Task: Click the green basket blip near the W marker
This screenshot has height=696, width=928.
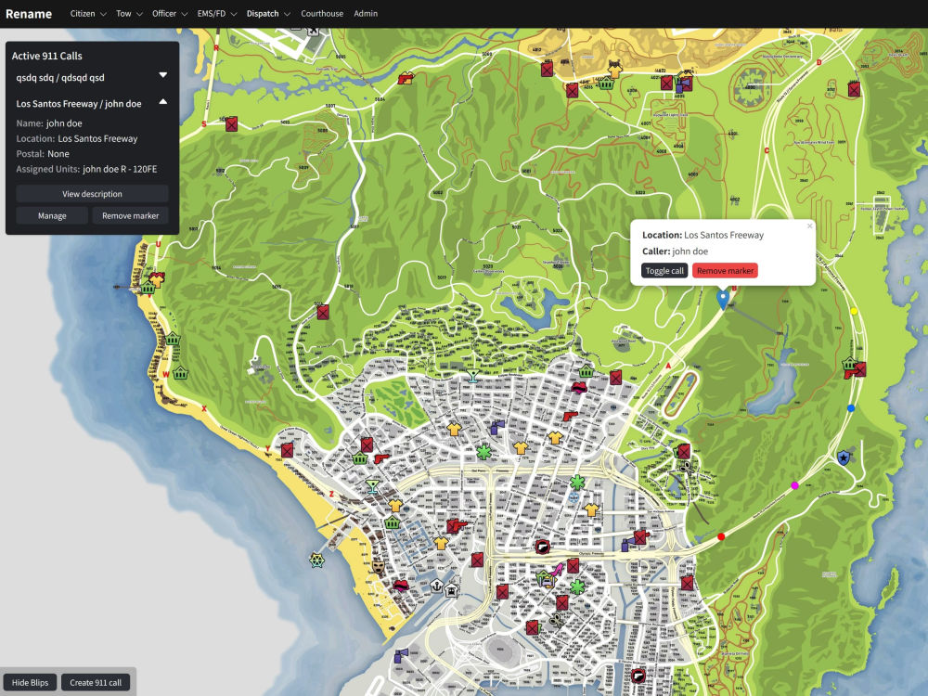Action: point(181,373)
